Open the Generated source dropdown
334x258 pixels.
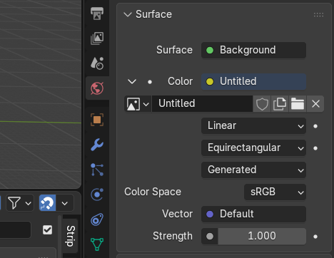coord(253,170)
